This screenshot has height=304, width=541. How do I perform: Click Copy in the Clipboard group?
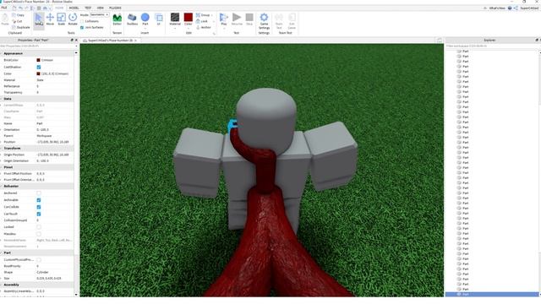click(18, 15)
